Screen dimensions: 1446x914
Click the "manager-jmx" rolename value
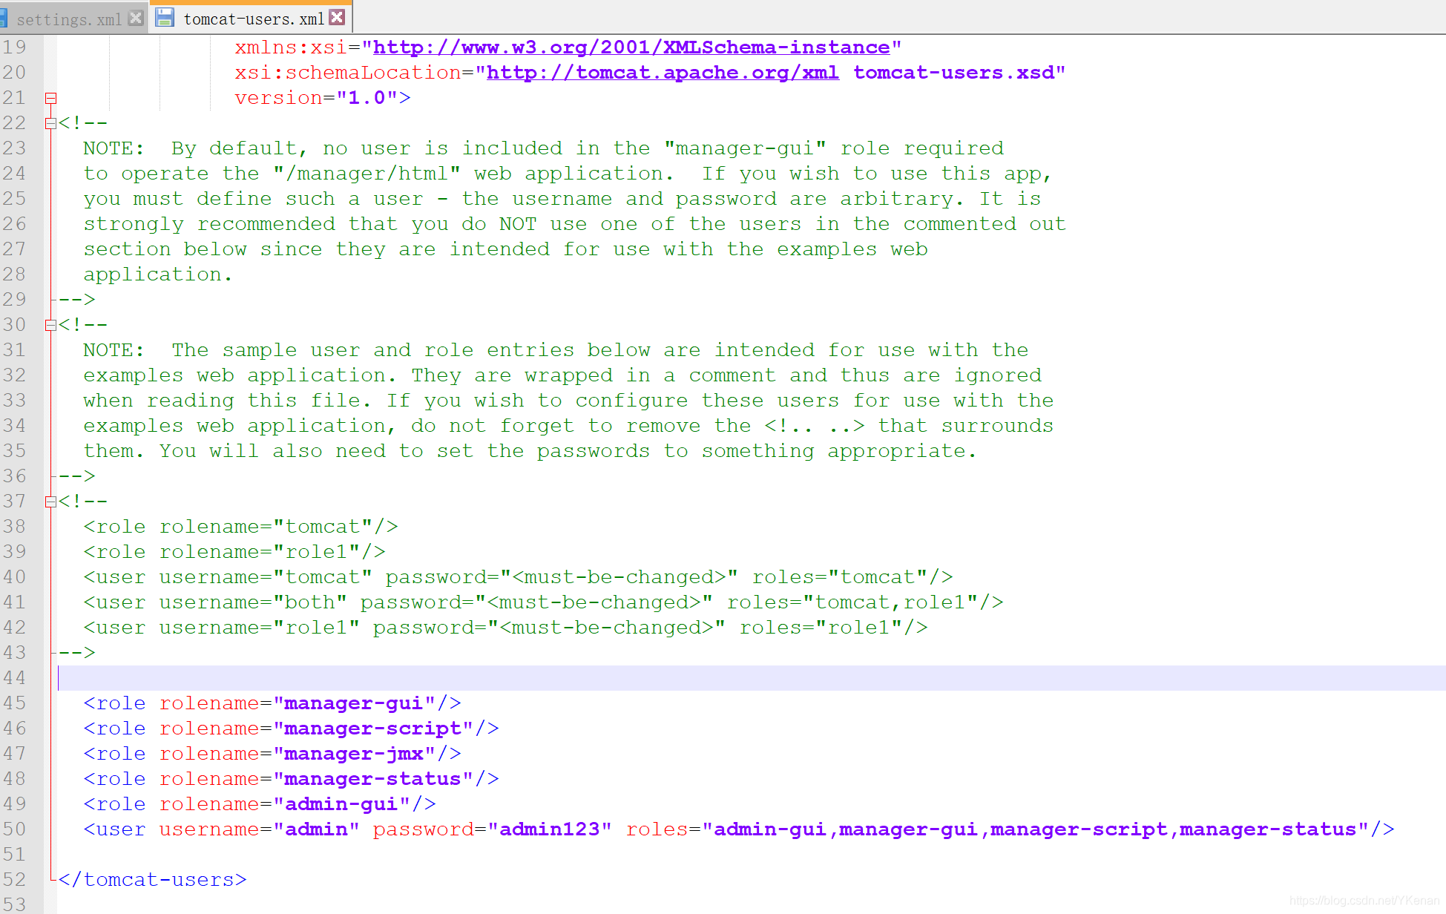[x=354, y=754]
